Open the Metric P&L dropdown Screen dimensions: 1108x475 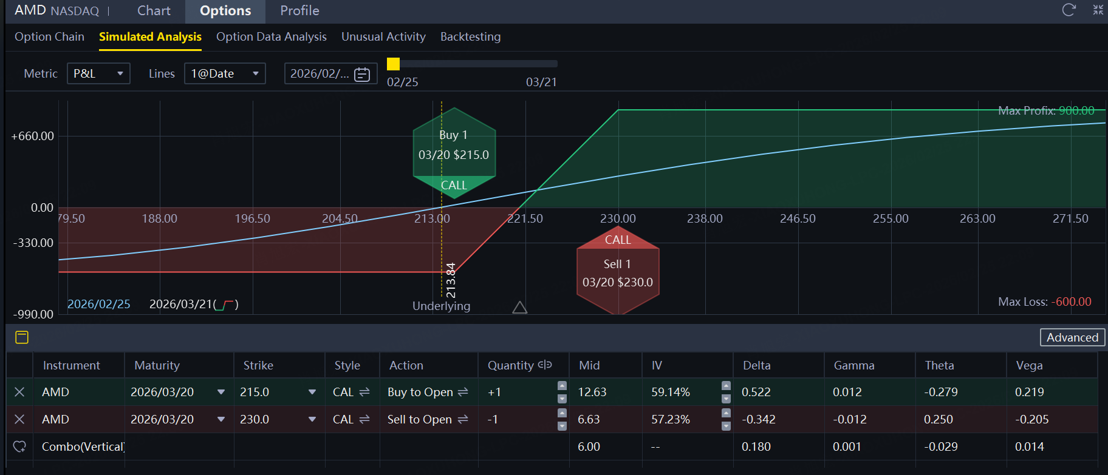pos(98,73)
